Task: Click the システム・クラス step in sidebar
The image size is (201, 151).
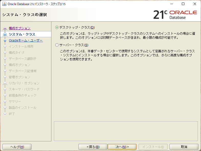Action: click(x=22, y=34)
